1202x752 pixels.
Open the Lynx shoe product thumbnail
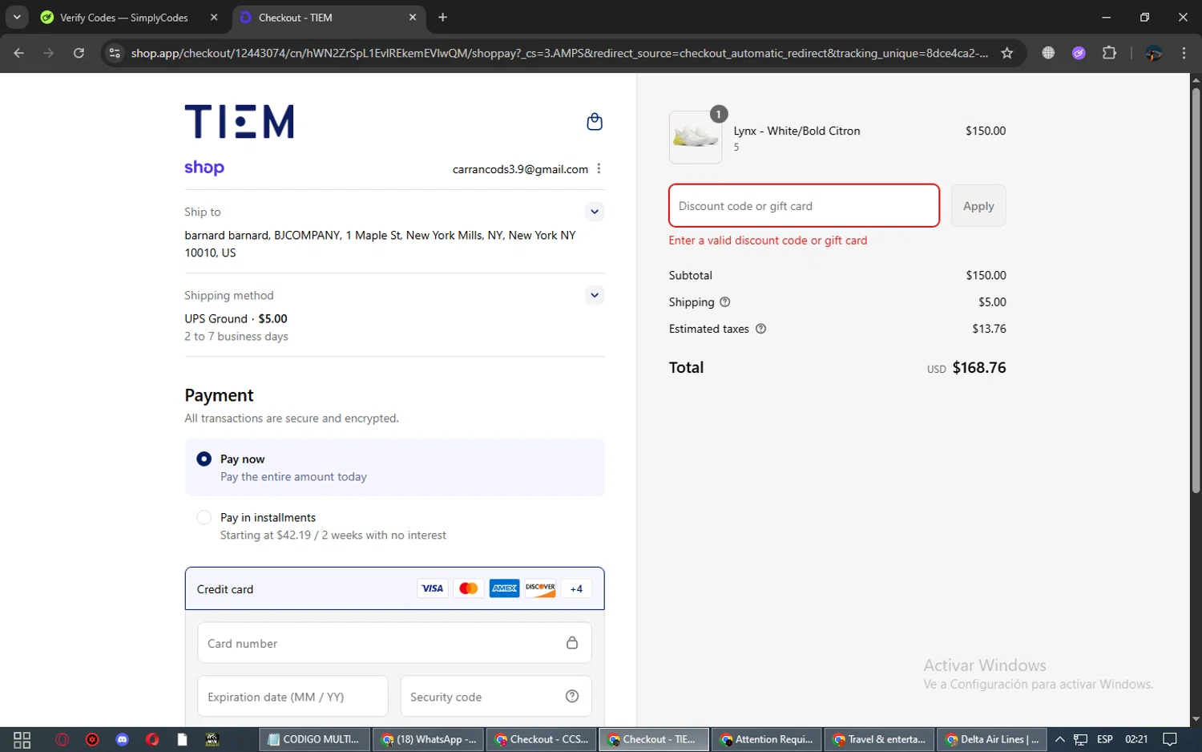tap(696, 137)
